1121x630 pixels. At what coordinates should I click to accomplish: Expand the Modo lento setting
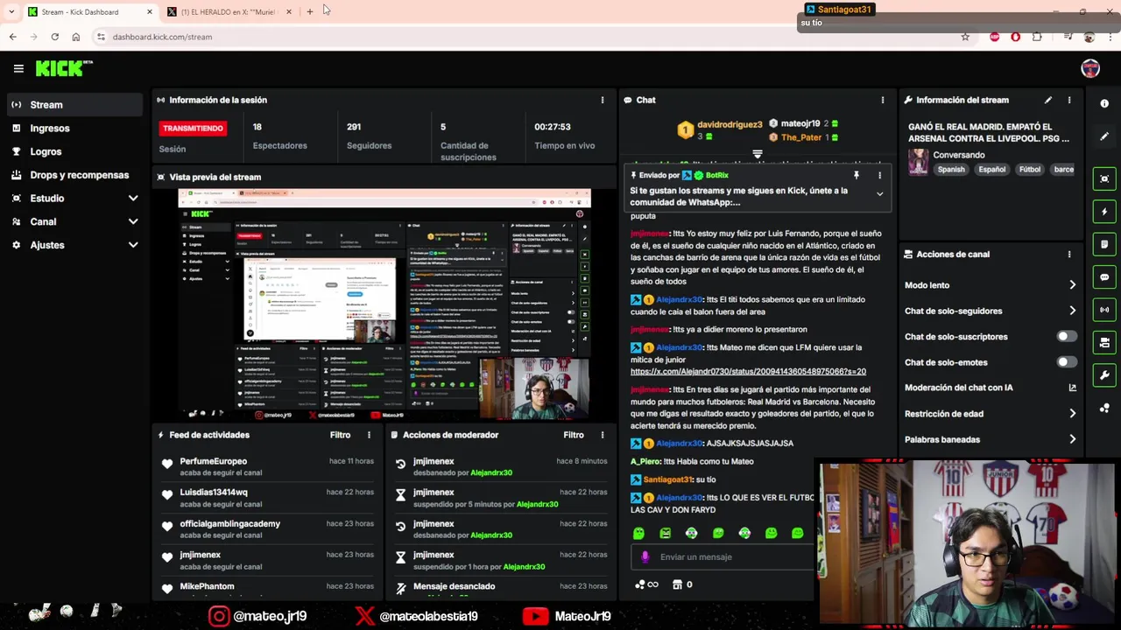(1073, 285)
